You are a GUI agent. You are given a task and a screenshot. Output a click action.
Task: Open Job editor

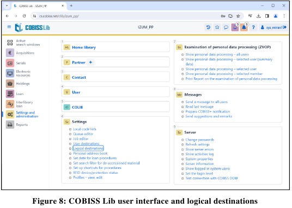pyautogui.click(x=81, y=138)
